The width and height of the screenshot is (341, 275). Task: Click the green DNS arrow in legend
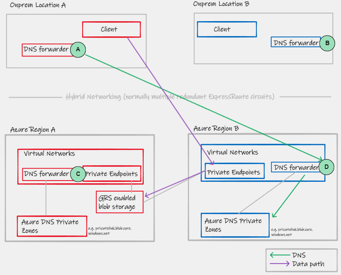click(280, 255)
